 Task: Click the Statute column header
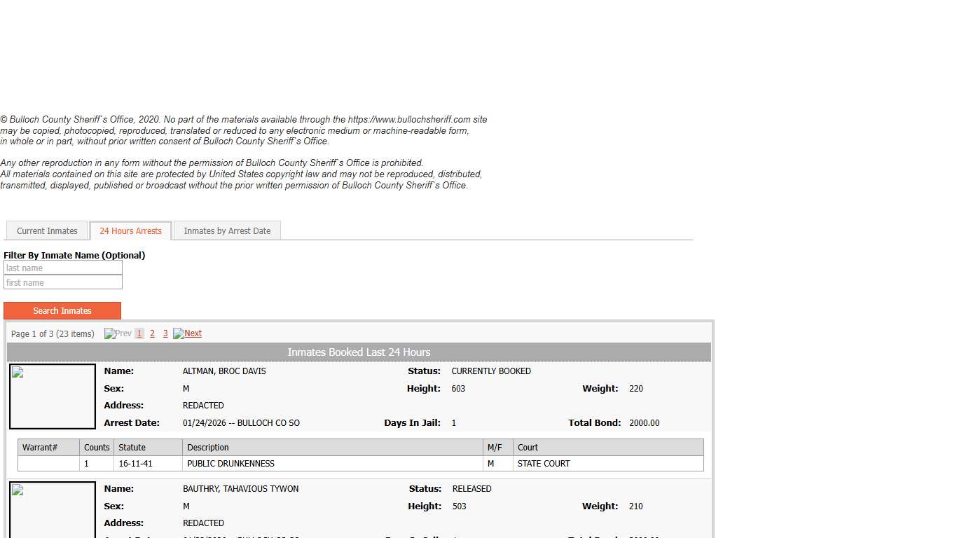click(x=132, y=448)
